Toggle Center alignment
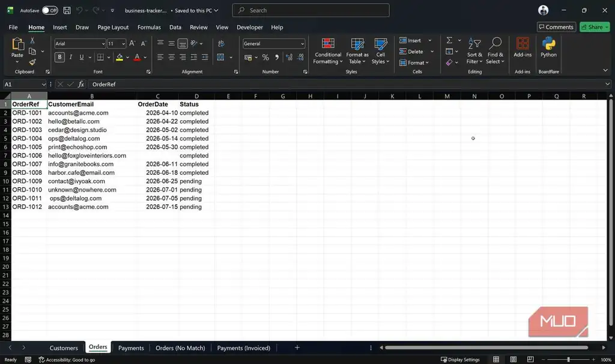This screenshot has height=364, width=615. pos(171,57)
